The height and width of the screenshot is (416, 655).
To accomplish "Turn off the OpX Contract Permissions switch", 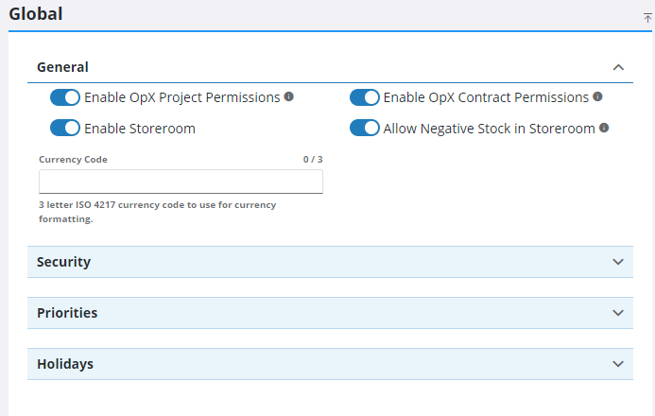I will pos(364,97).
